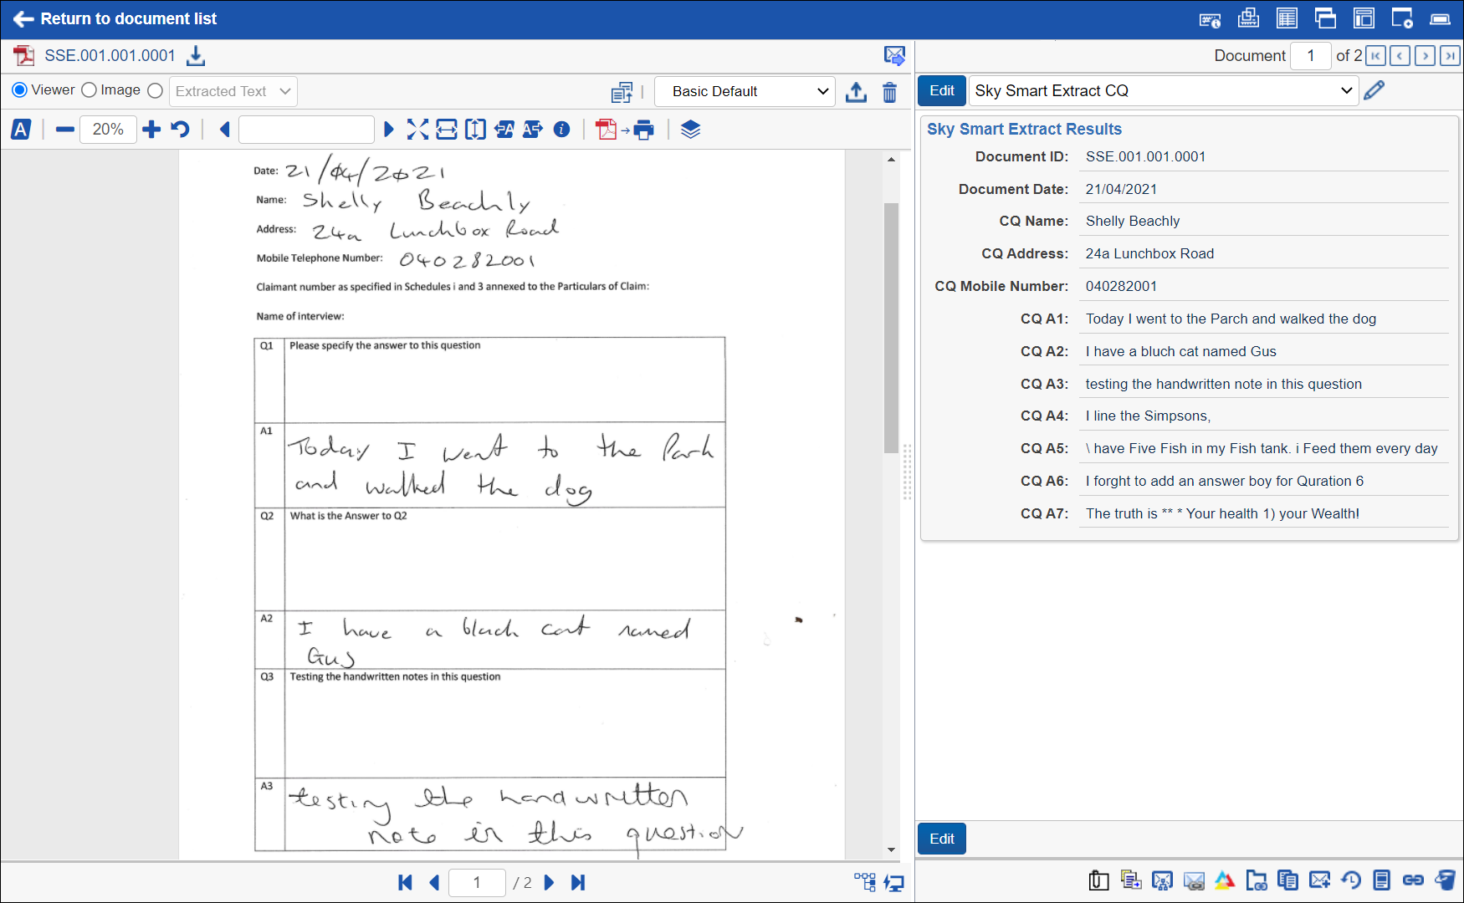This screenshot has width=1464, height=903.
Task: Click the pencil icon beside the profile dropdown
Action: point(1374,90)
